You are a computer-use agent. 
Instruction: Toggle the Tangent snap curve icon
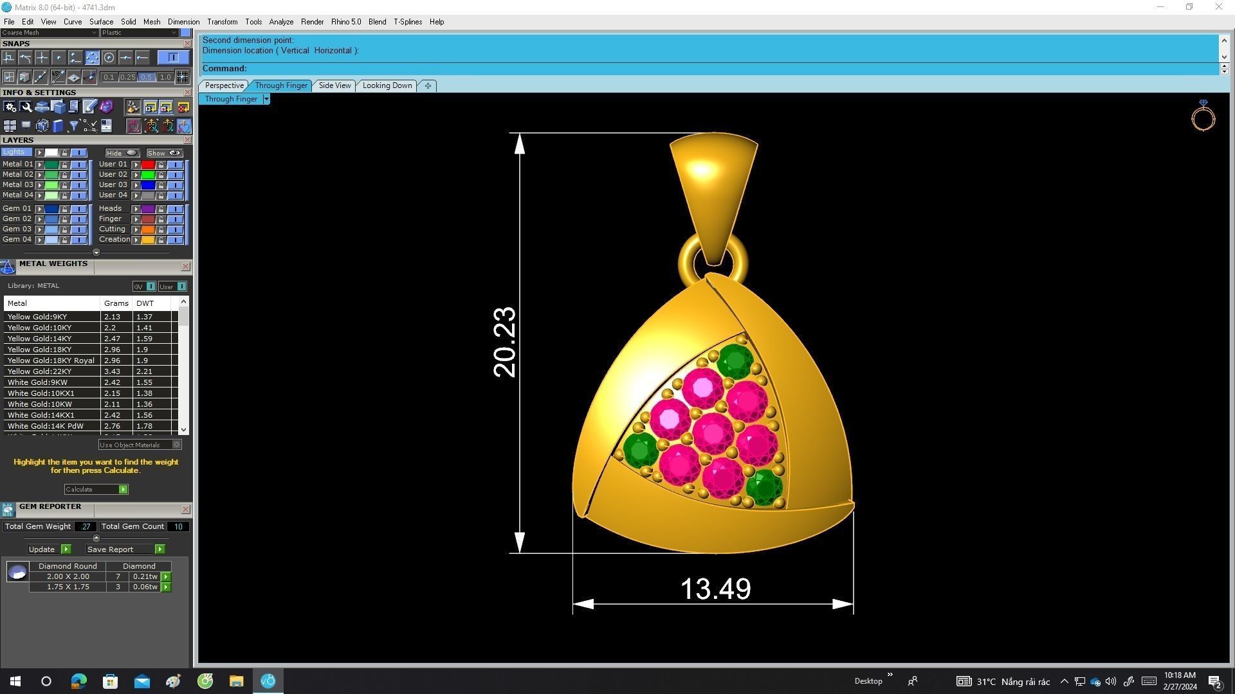click(25, 58)
